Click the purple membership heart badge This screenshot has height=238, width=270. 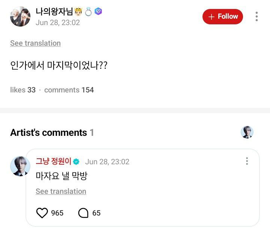point(98,11)
